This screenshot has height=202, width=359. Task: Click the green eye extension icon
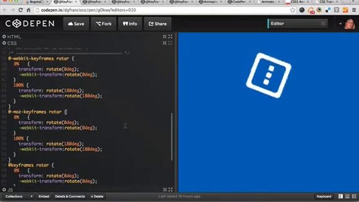pyautogui.click(x=319, y=10)
